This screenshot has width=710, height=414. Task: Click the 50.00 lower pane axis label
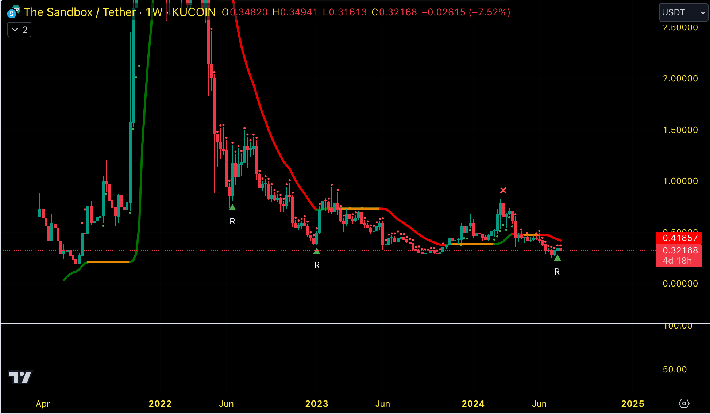675,369
